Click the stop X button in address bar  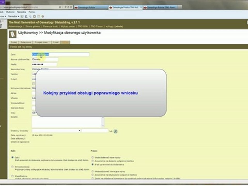pyautogui.click(x=71, y=7)
